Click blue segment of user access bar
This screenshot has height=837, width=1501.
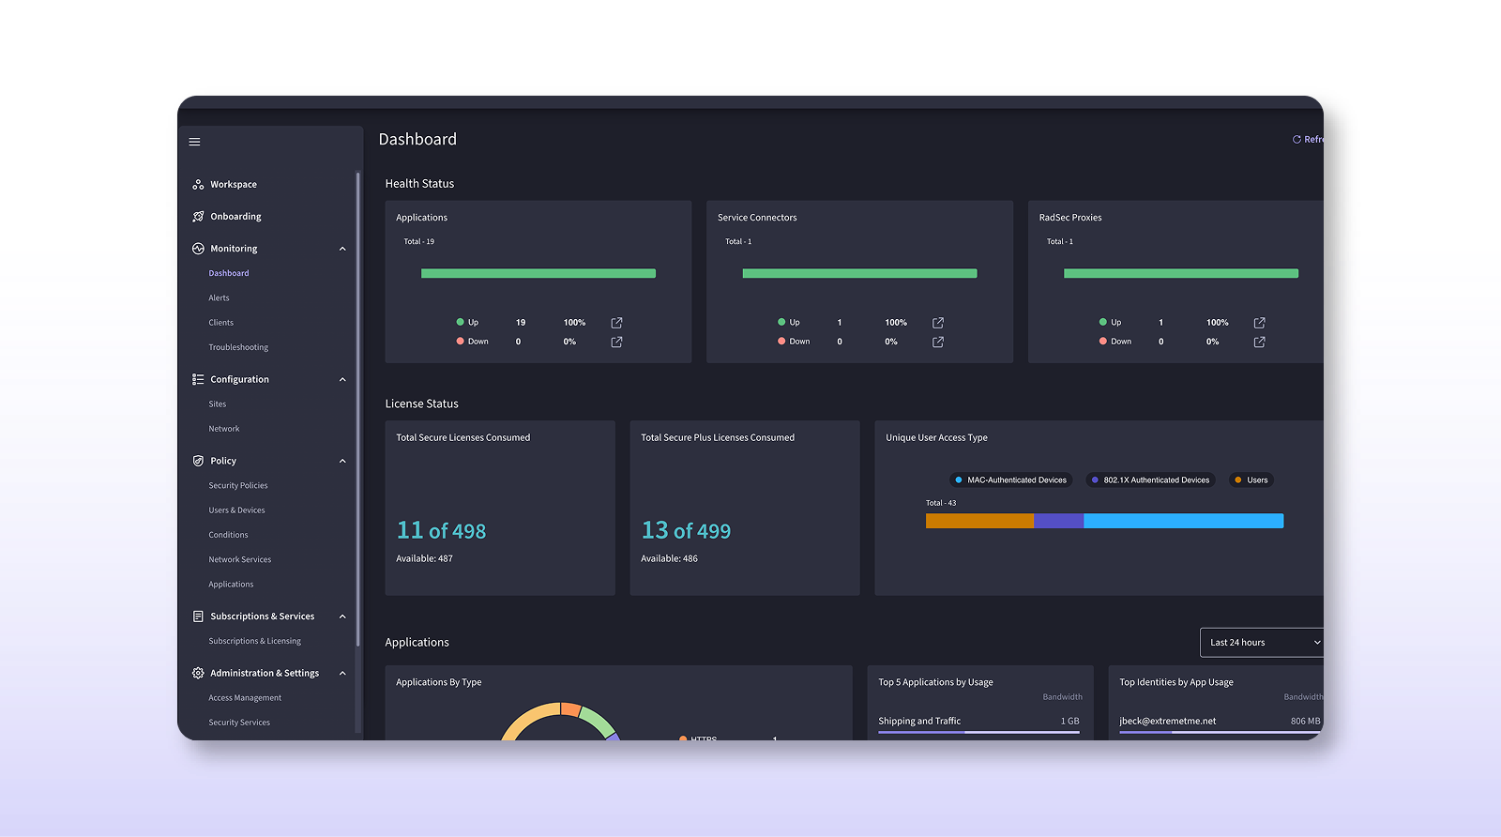[x=1182, y=521]
